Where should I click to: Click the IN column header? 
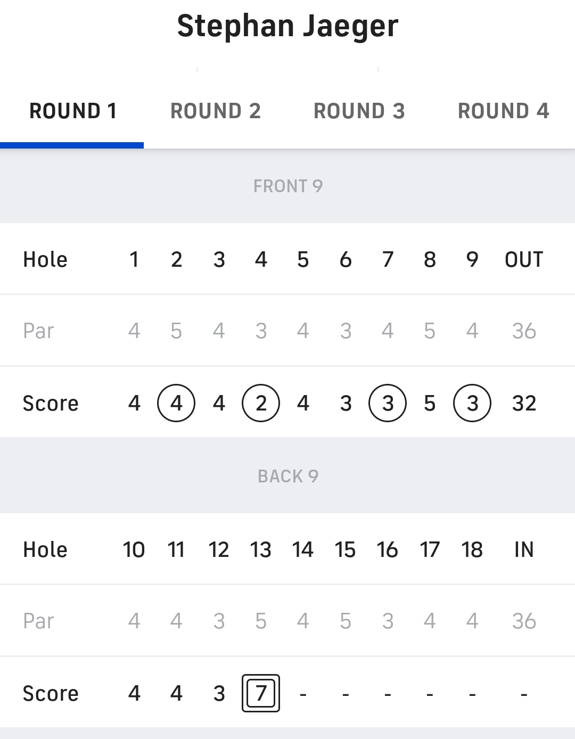click(x=524, y=549)
